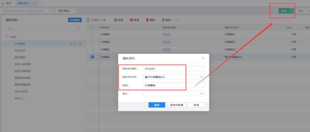Open the JGDJ01 code link
This screenshot has height=132, width=310.
point(167,34)
